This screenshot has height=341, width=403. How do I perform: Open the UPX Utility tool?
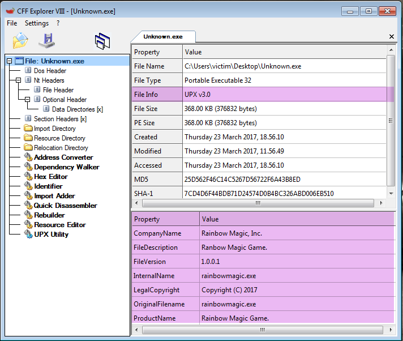51,235
